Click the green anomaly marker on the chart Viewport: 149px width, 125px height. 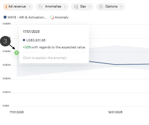[17, 53]
